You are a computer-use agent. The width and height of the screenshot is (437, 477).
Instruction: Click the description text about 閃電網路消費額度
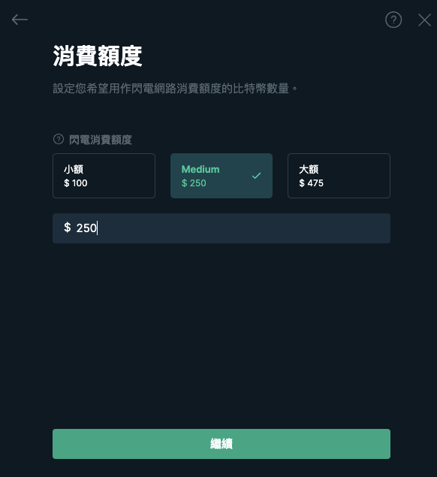175,89
